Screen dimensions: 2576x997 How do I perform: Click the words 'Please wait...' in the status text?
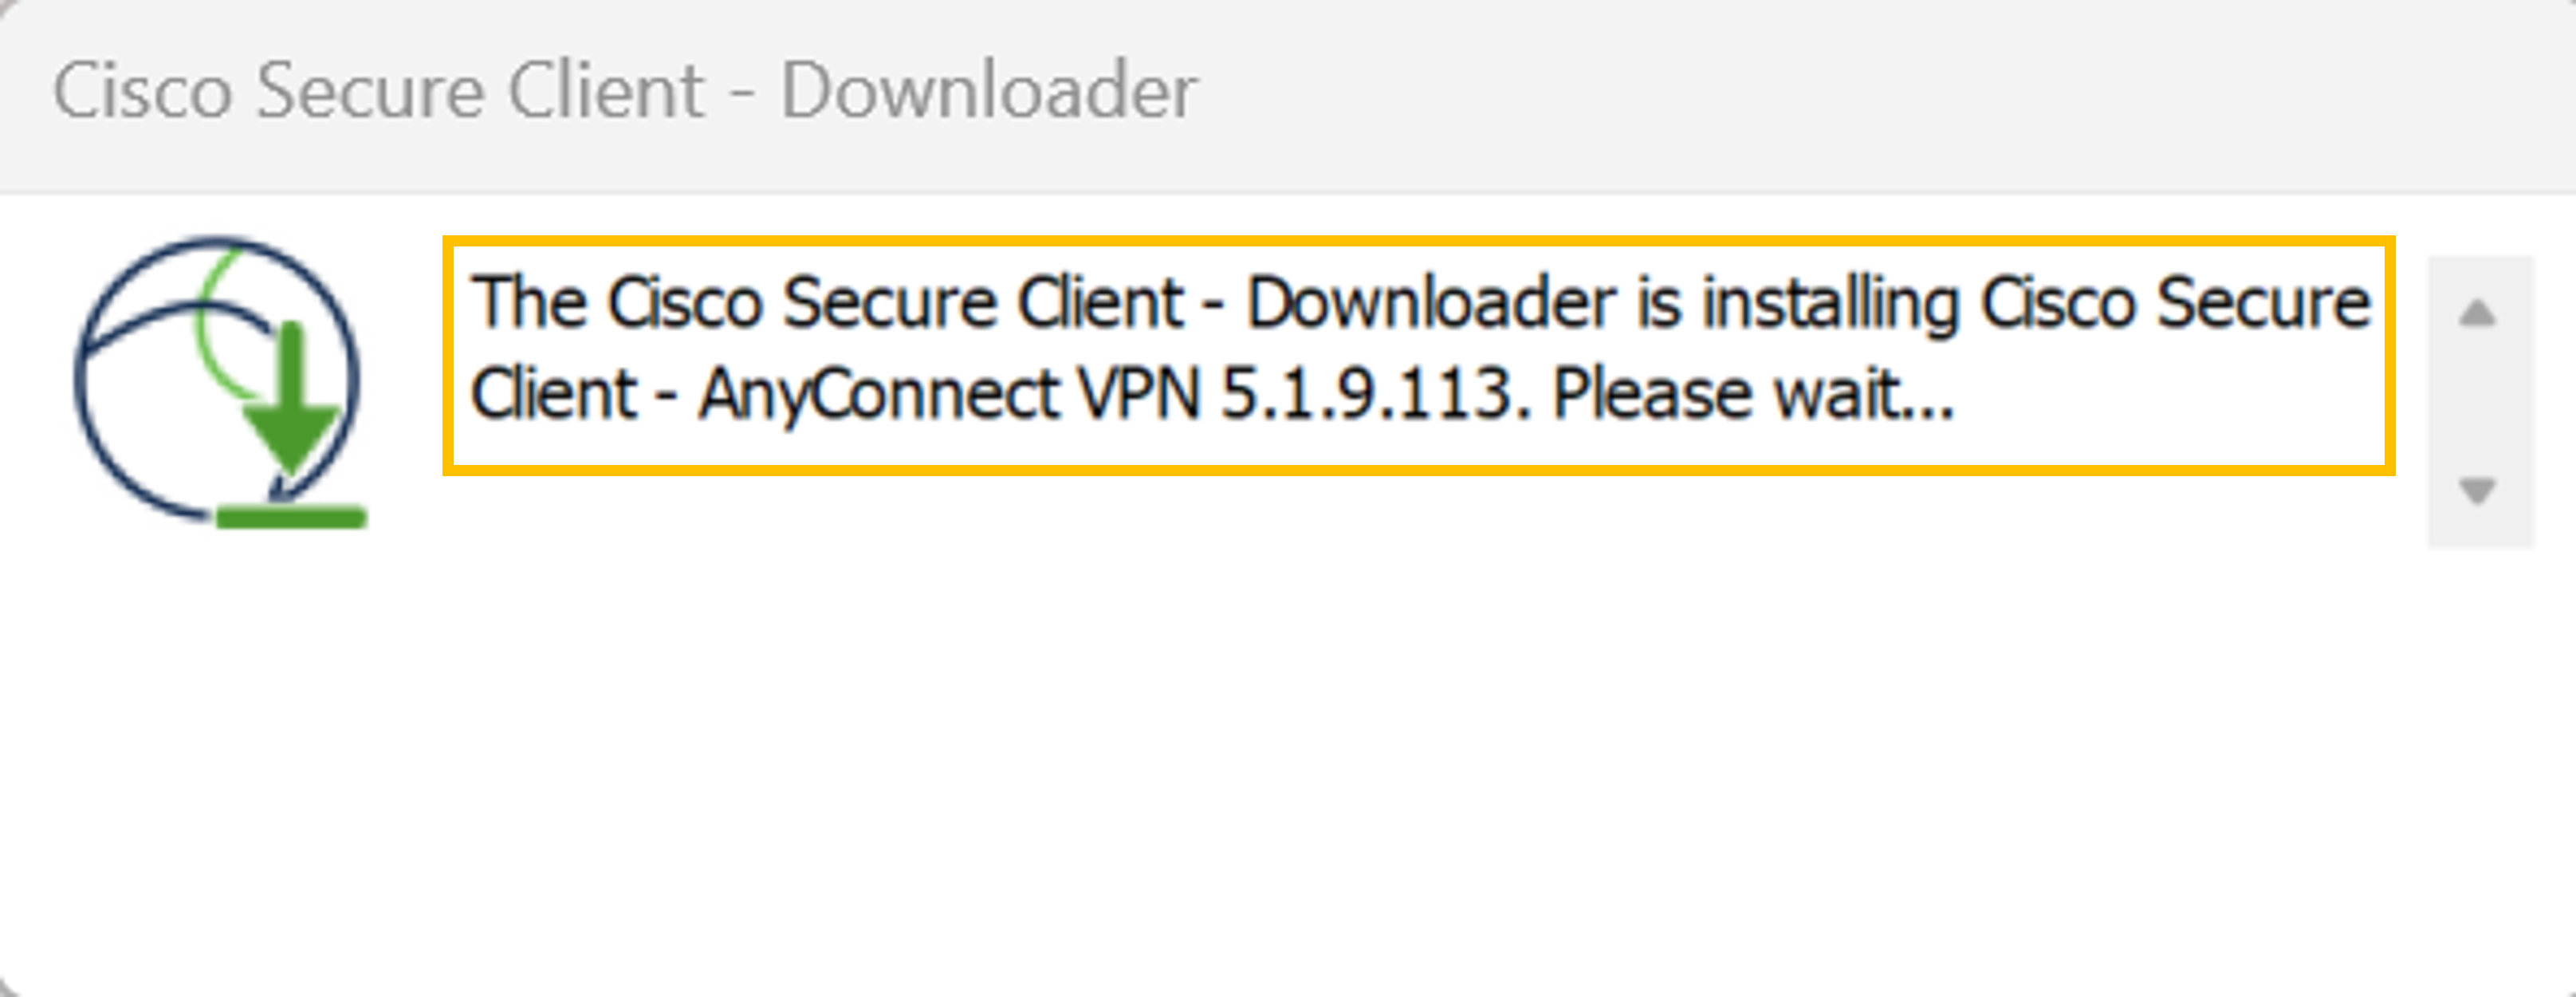[x=1753, y=394]
